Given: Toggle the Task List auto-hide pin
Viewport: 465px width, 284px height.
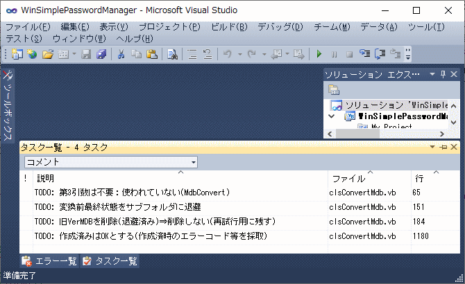Looking at the screenshot, I should 443,147.
